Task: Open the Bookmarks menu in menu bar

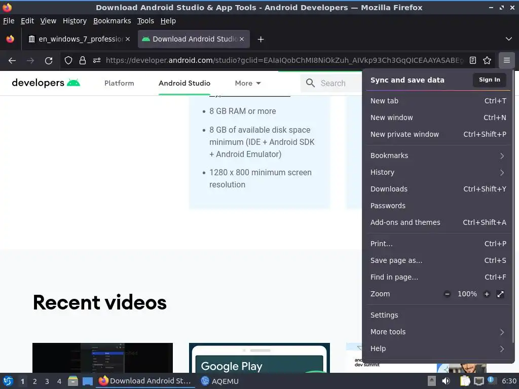Action: click(x=112, y=21)
